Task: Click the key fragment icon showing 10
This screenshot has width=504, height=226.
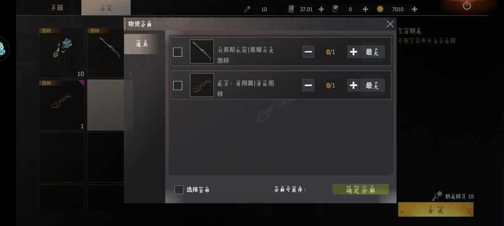Action: 247,9
